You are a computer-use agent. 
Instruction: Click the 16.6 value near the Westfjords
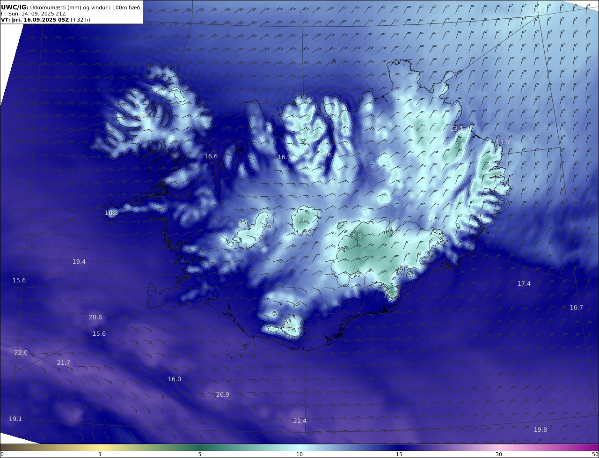pyautogui.click(x=211, y=156)
